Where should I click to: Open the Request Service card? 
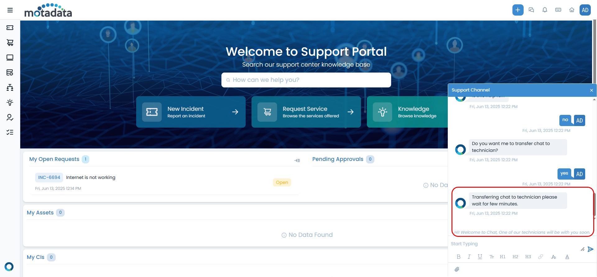[306, 112]
